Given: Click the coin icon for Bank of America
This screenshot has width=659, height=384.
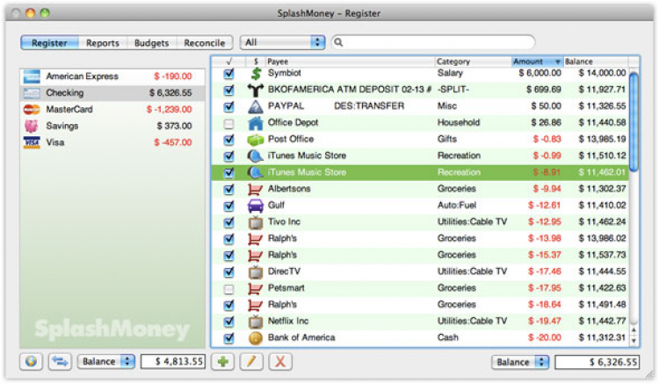Looking at the screenshot, I should [256, 337].
